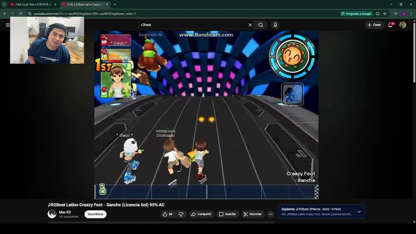This screenshot has height=234, width=416.
Task: Open Chrome profile J avatar
Action: pyautogui.click(x=403, y=14)
